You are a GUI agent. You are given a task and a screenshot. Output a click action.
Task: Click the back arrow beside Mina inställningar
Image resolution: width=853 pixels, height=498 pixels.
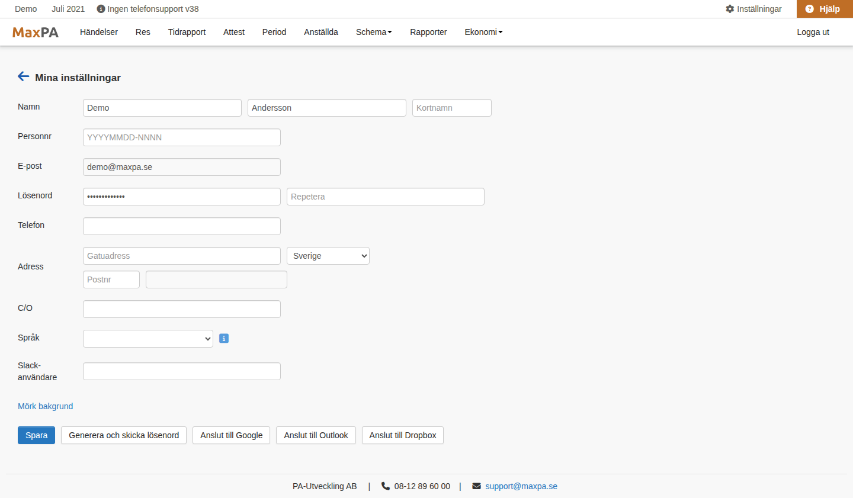pyautogui.click(x=24, y=76)
